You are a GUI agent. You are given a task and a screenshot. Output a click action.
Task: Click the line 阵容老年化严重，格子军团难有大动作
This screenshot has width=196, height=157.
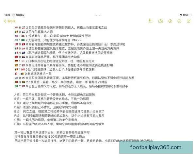(x=47, y=57)
